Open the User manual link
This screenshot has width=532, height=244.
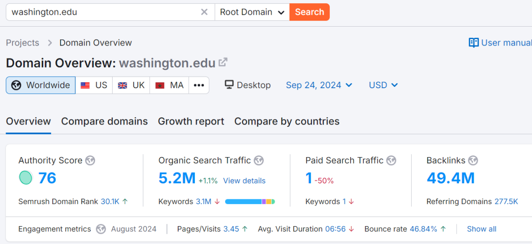[500, 43]
